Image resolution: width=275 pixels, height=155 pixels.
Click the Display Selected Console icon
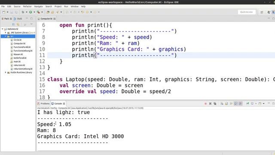(x=252, y=103)
